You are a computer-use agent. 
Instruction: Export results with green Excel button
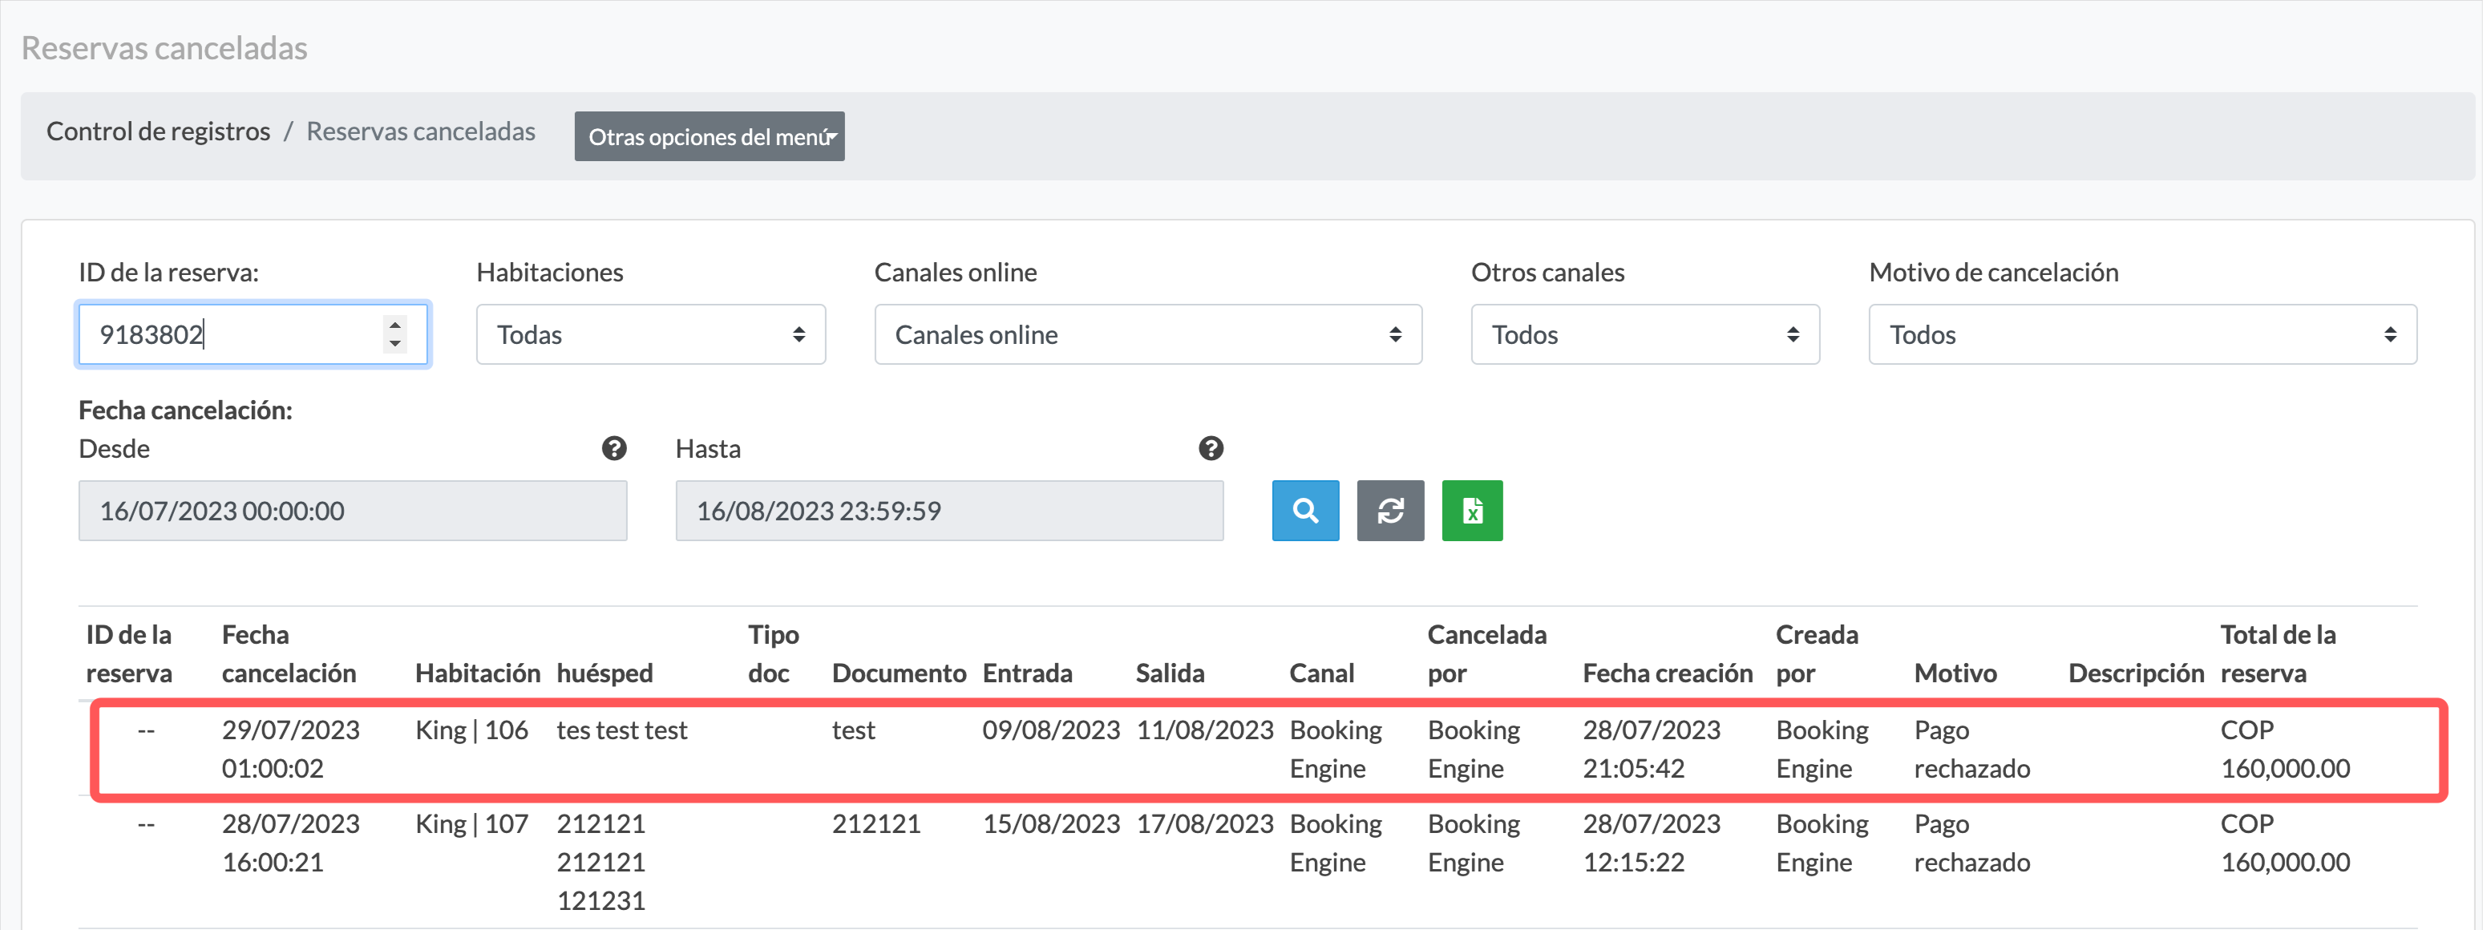(1472, 511)
